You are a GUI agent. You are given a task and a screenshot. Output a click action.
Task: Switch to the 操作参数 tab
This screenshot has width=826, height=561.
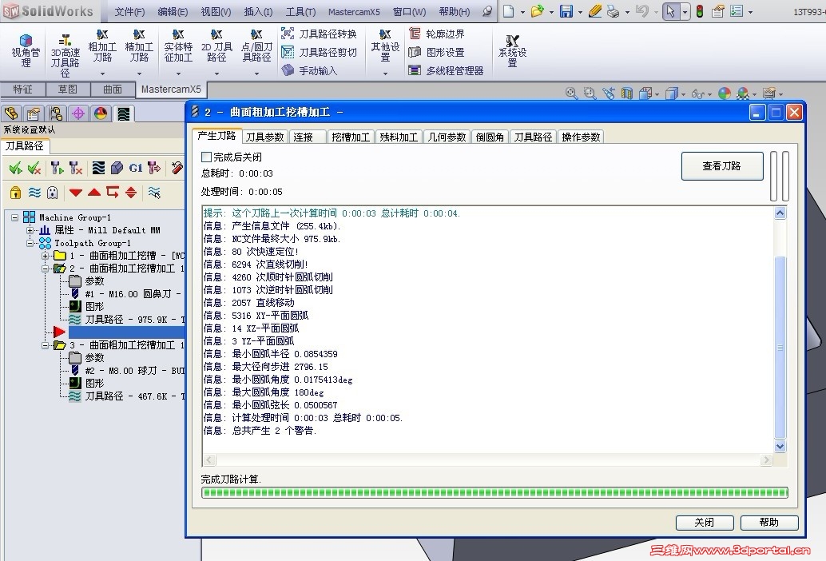point(581,137)
